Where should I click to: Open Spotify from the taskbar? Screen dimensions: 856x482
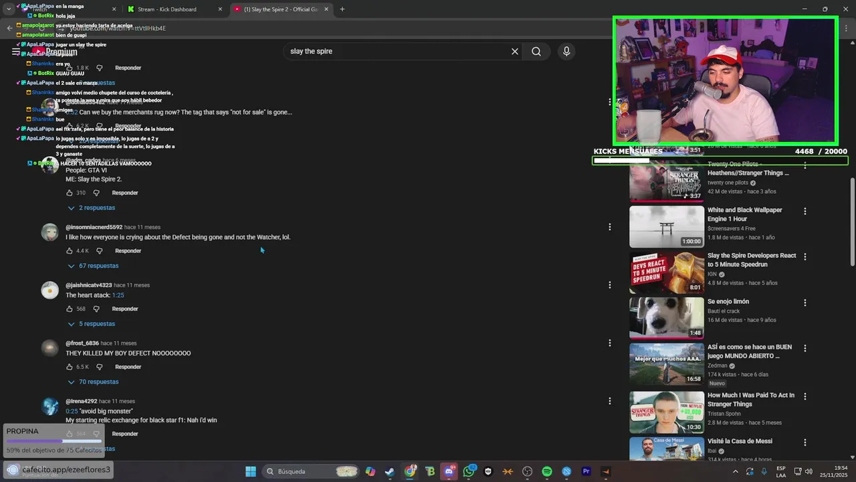(547, 471)
